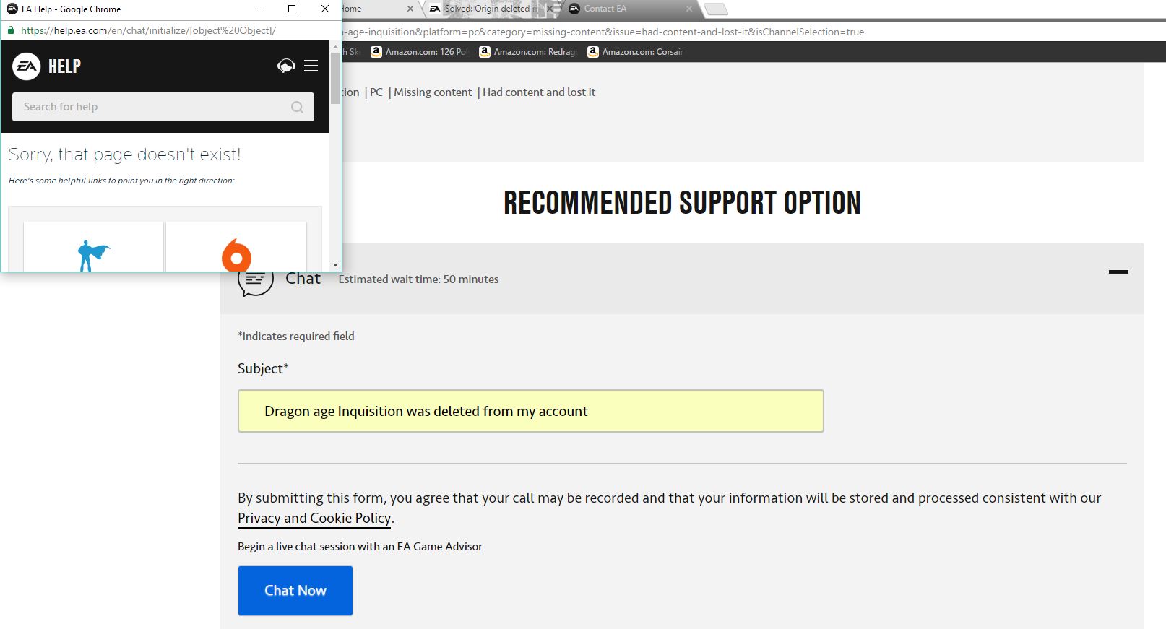Click the popup vertical scrollbar thumb
The height and width of the screenshot is (629, 1166).
tap(335, 78)
